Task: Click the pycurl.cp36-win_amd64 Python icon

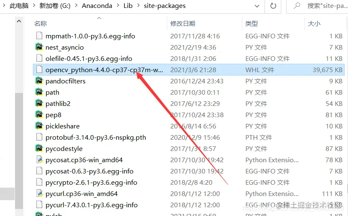Action: pos(39,193)
